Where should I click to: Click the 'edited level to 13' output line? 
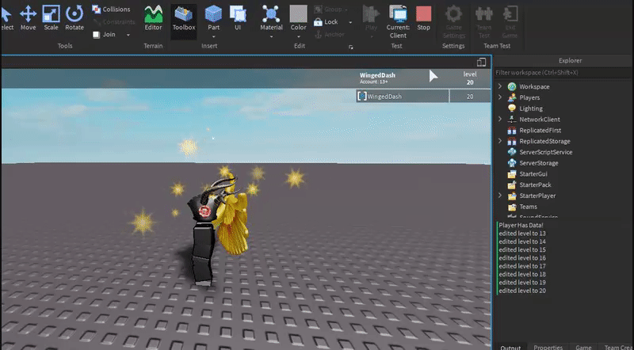click(x=522, y=233)
